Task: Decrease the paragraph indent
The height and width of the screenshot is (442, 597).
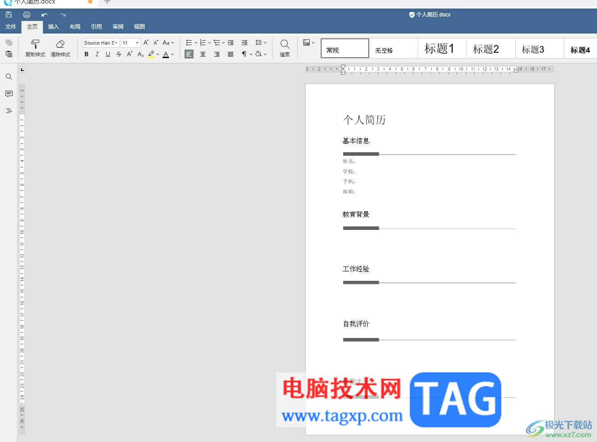Action: click(231, 43)
